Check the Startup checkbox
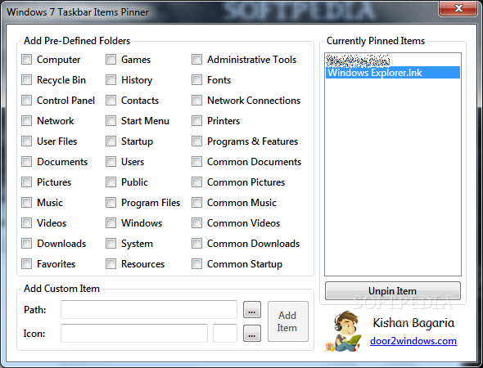This screenshot has width=483, height=368. click(x=111, y=141)
